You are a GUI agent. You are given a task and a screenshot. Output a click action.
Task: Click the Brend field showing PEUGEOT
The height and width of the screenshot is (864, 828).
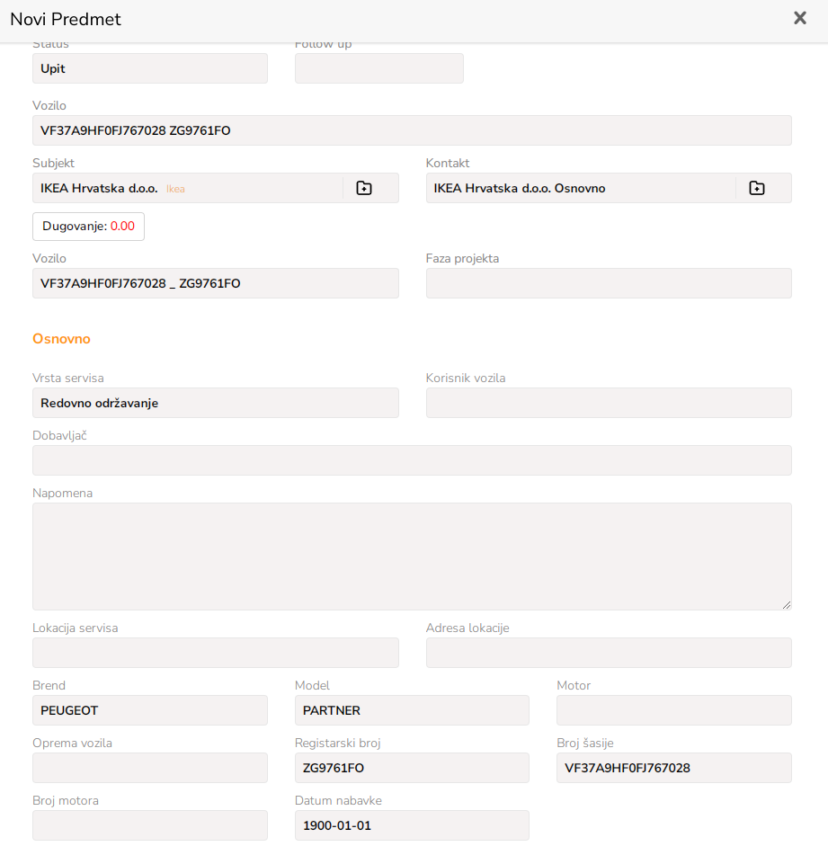coord(150,710)
